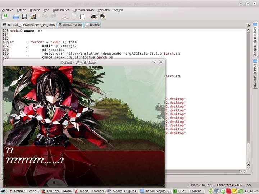Screen dimensions: 259x194
Task: Open the Selector de archivos side panel
Action: coord(255,40)
